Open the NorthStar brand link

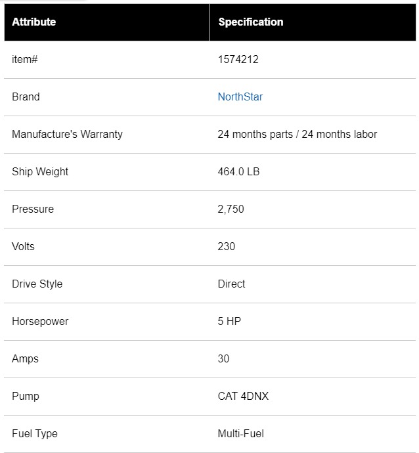(x=240, y=97)
